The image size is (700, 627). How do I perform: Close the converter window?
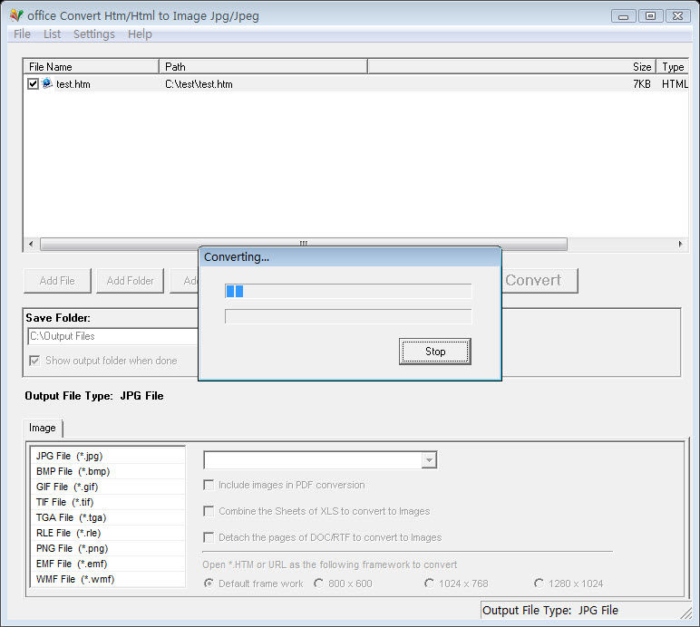point(677,16)
